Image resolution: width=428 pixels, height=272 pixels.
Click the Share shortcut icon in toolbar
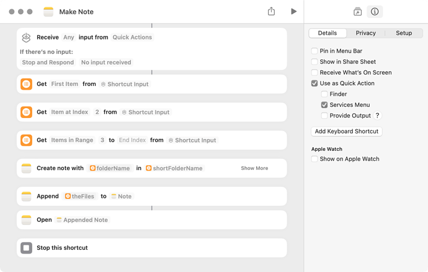pyautogui.click(x=271, y=12)
